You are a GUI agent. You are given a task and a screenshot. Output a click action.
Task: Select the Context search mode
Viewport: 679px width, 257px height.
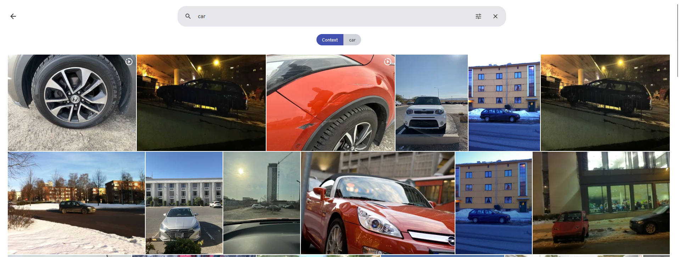pos(330,40)
